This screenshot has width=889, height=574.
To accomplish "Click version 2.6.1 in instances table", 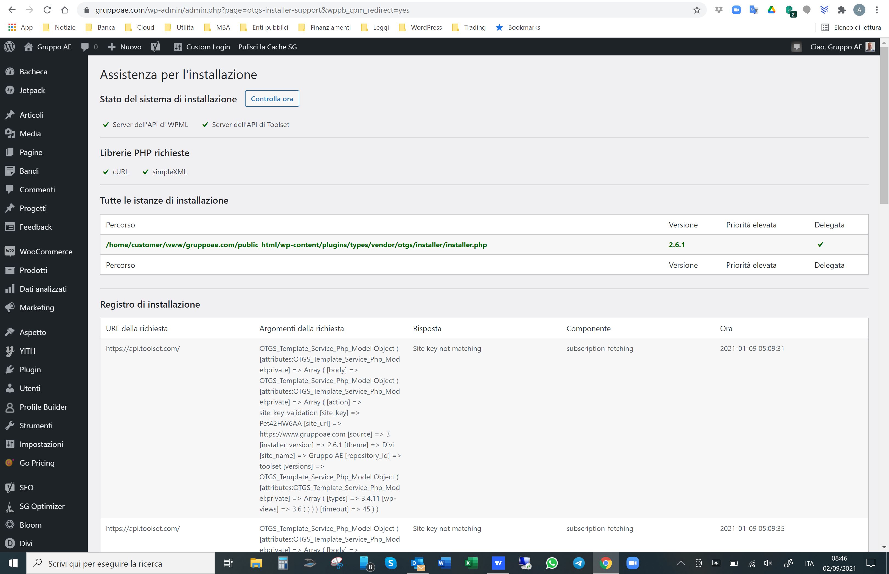I will click(677, 244).
